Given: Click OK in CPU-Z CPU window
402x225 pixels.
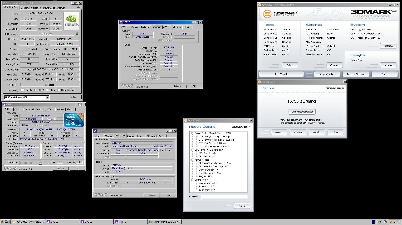Looking at the screenshot, I should (x=77, y=169).
